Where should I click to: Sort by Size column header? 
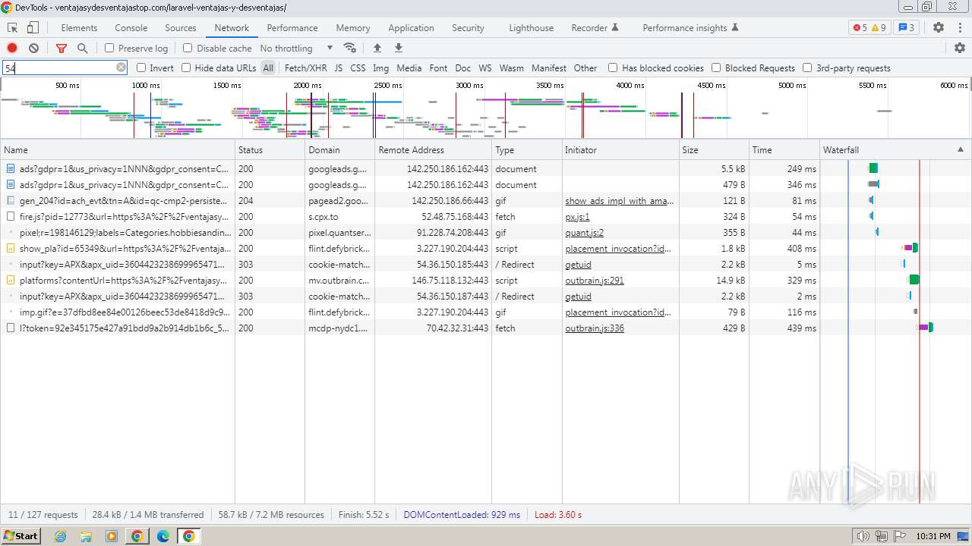(x=714, y=149)
